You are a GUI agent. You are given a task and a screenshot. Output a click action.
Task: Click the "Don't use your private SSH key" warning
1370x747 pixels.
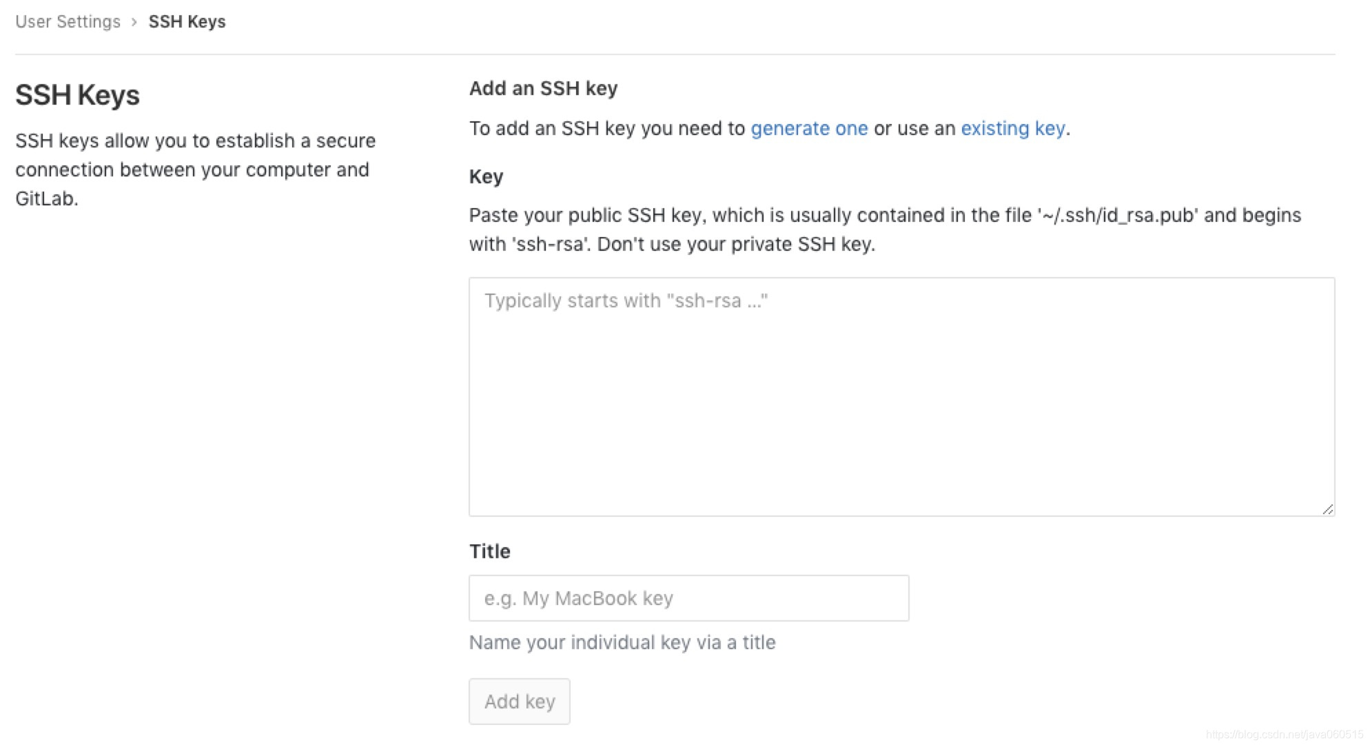click(x=735, y=245)
